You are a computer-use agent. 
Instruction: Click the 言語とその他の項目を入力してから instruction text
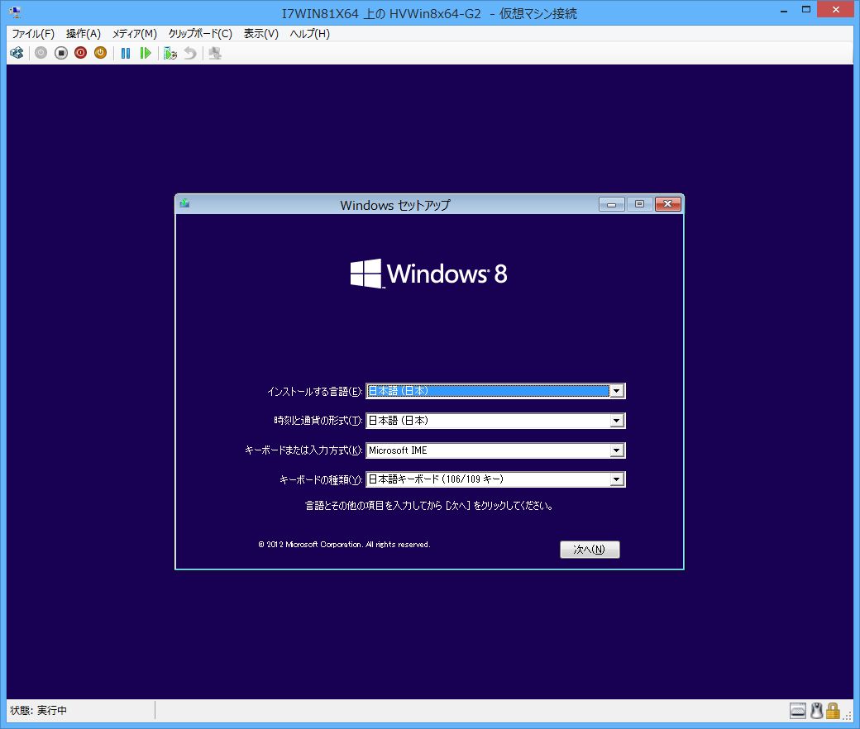click(x=429, y=505)
